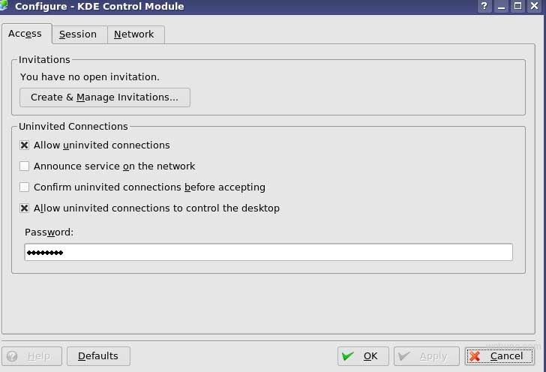Click the disabled Apply button

pos(427,356)
